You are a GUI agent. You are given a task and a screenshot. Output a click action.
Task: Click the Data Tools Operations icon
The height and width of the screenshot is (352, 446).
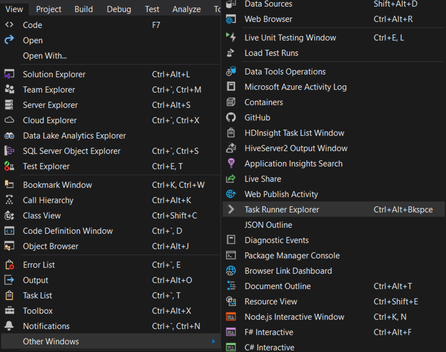231,71
